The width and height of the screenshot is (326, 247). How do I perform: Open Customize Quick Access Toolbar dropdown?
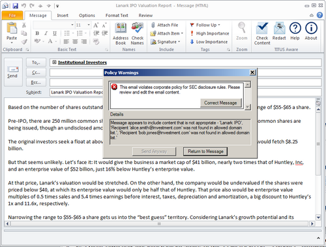click(x=57, y=6)
